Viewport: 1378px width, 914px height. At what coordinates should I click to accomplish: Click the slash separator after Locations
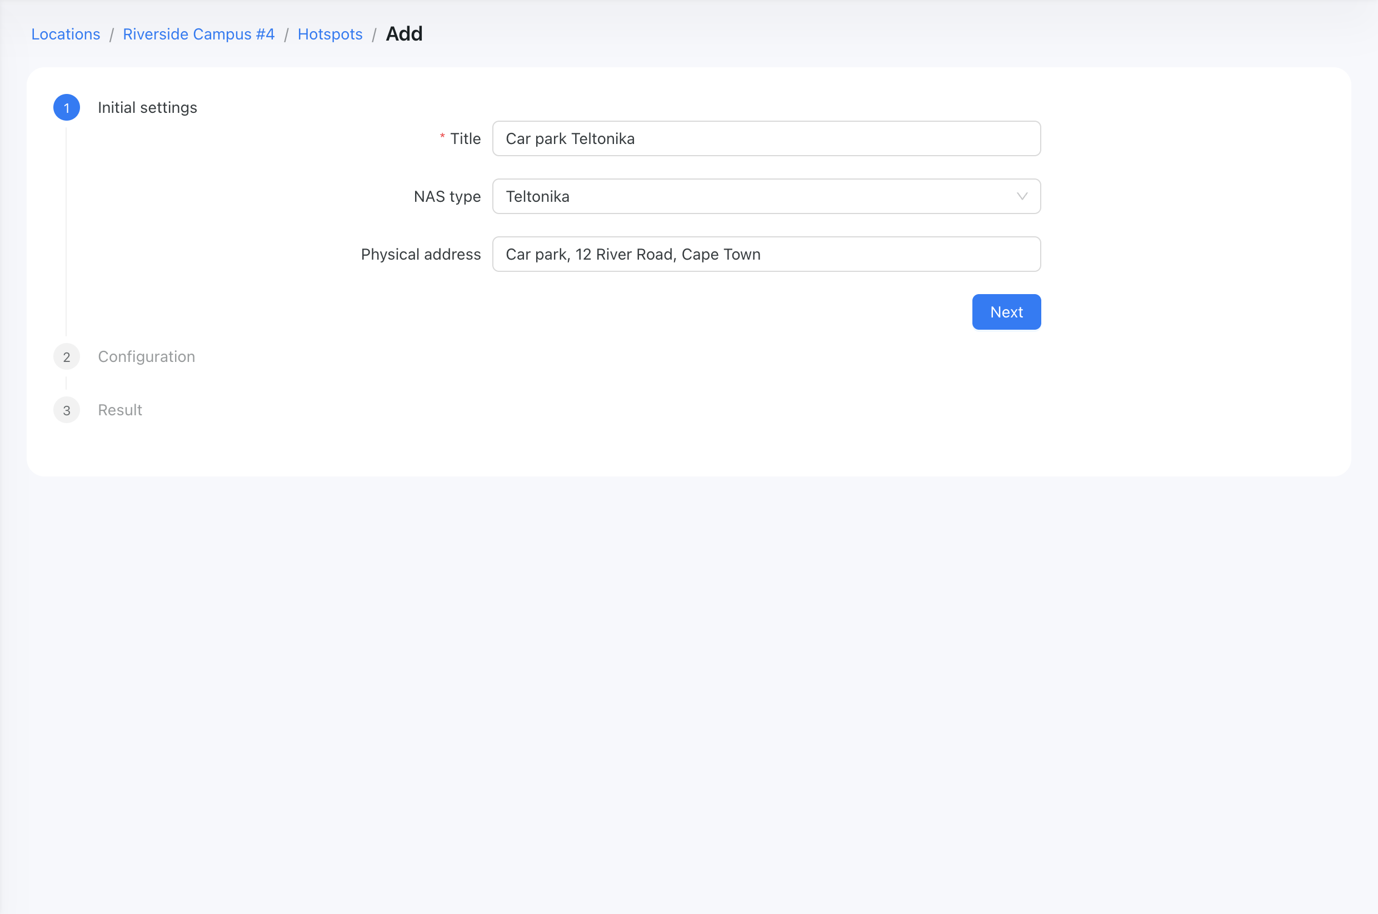(x=111, y=35)
